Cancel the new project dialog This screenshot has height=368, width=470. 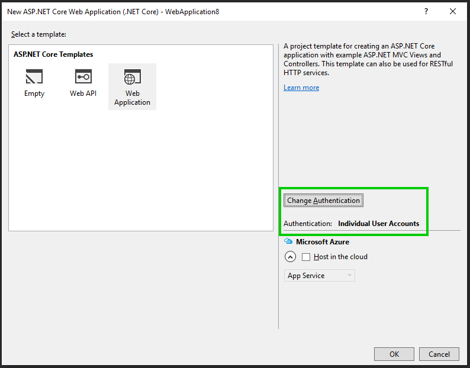(439, 354)
